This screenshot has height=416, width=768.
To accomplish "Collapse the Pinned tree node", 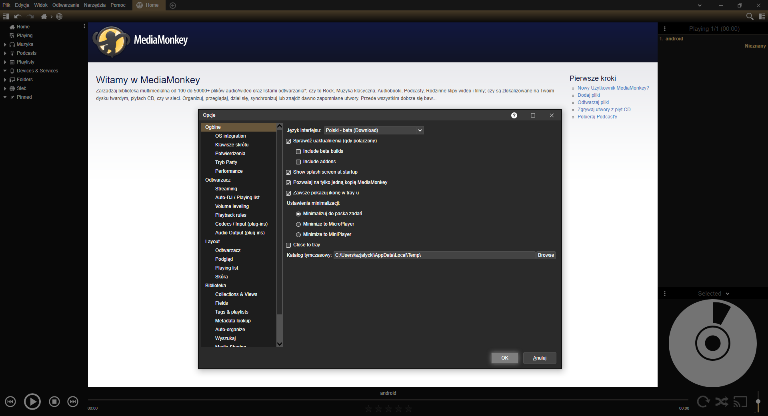I will coord(5,97).
